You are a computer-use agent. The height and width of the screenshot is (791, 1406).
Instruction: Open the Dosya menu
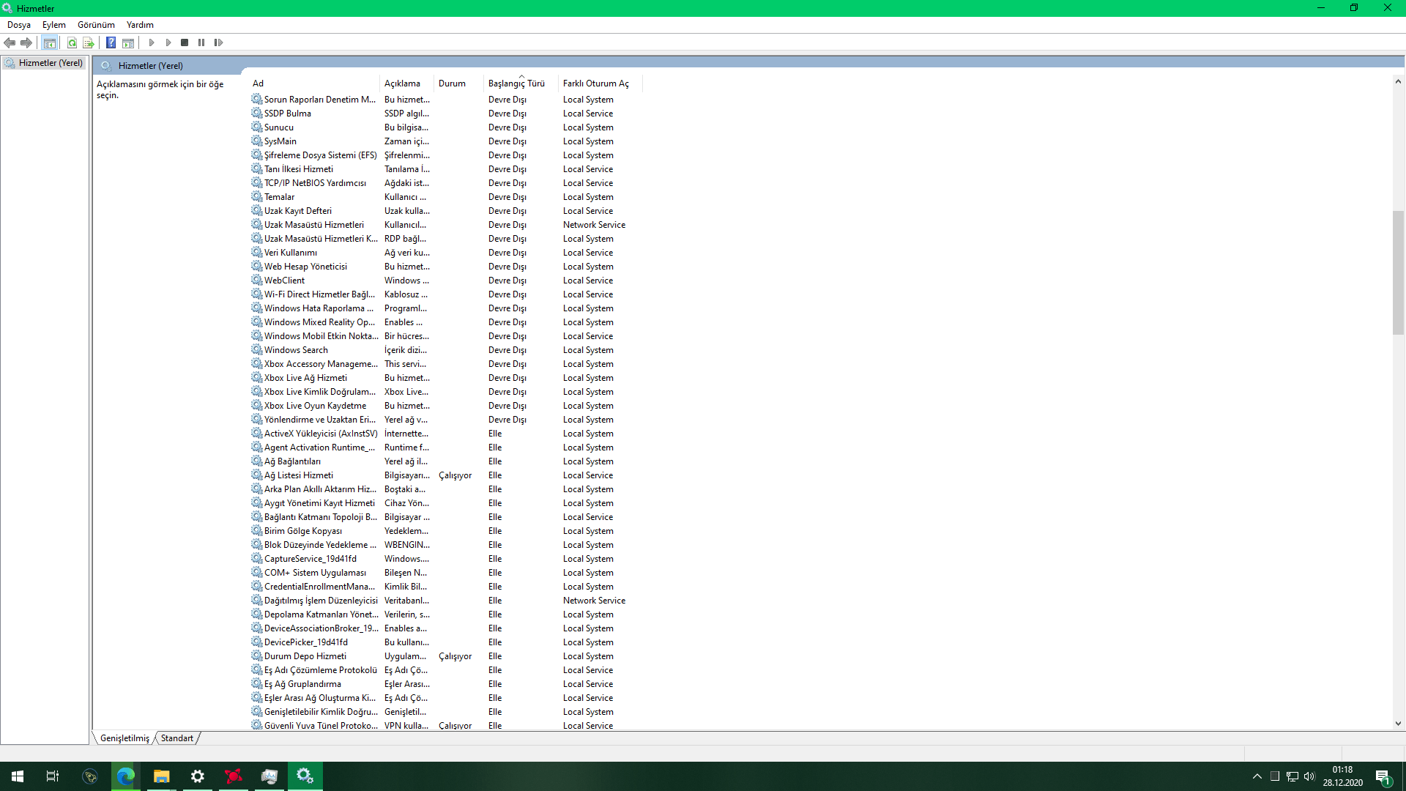click(19, 25)
